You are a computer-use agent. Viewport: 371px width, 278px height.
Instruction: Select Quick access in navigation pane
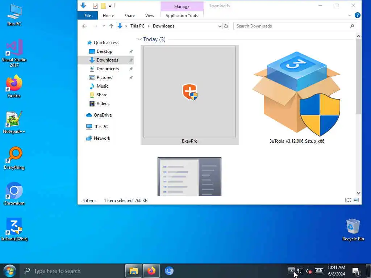click(106, 43)
